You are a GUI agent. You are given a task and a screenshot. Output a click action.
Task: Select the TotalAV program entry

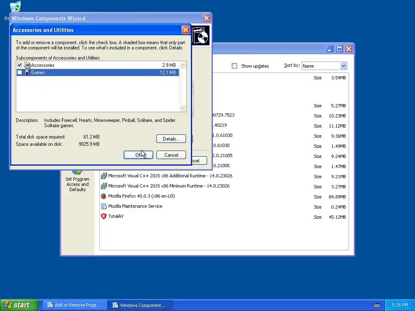coord(116,216)
